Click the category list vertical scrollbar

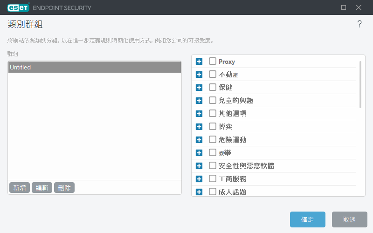(x=360, y=85)
